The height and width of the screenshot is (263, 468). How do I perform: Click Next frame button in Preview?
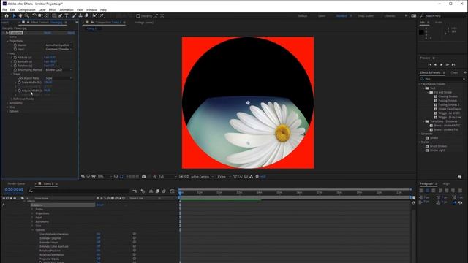coord(447,65)
